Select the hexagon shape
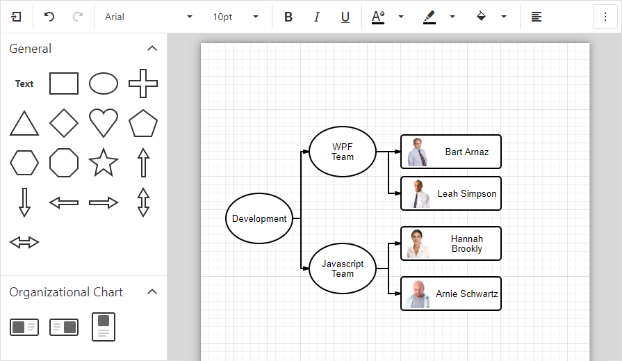Screen dimensions: 622x361 pyautogui.click(x=24, y=163)
